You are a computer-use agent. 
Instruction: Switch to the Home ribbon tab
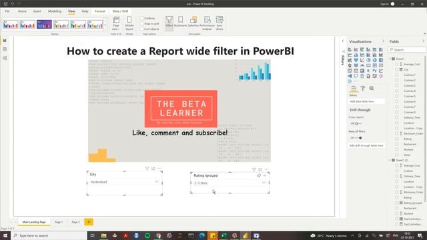pyautogui.click(x=22, y=11)
